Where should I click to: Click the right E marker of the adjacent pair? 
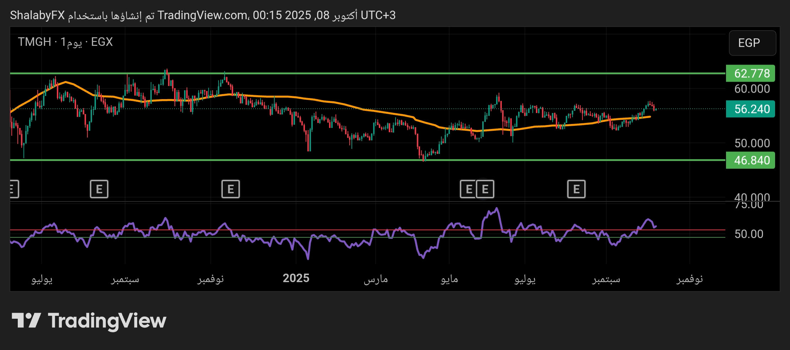485,189
